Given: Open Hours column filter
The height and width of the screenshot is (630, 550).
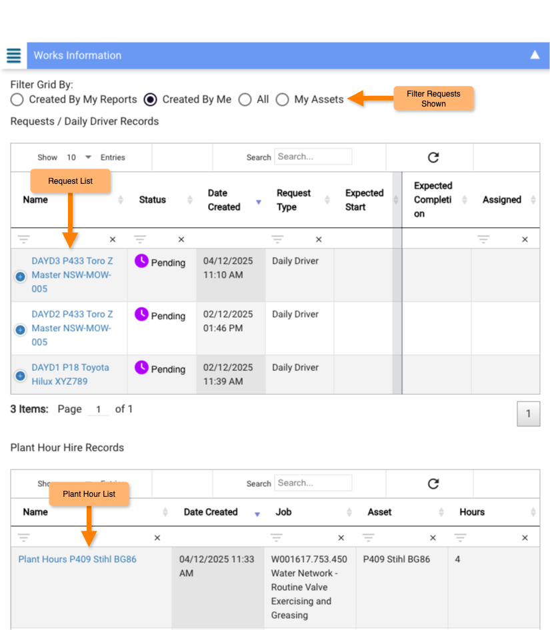Looking at the screenshot, I should [460, 537].
